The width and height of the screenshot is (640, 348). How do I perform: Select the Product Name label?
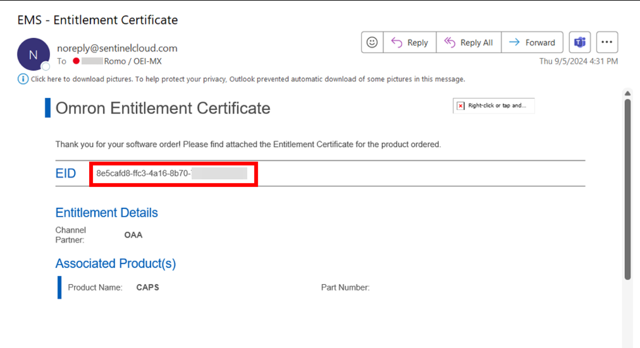pos(95,288)
